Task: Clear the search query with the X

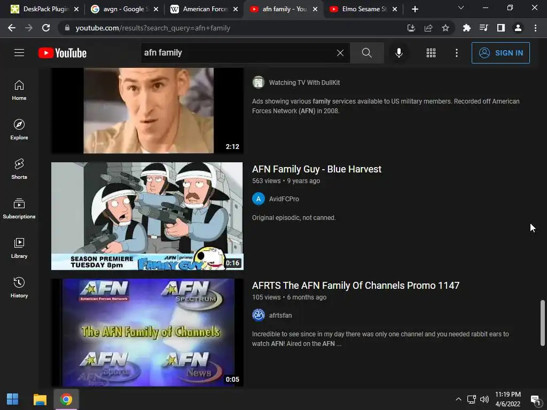Action: pos(340,53)
